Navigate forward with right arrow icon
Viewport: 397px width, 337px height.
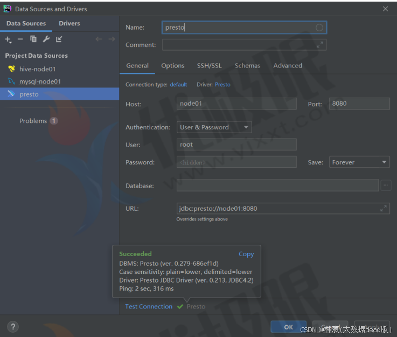point(112,39)
